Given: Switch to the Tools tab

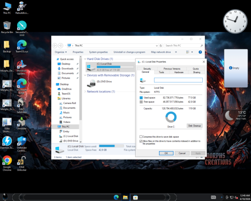Looking at the screenshot, I should tap(161, 72).
